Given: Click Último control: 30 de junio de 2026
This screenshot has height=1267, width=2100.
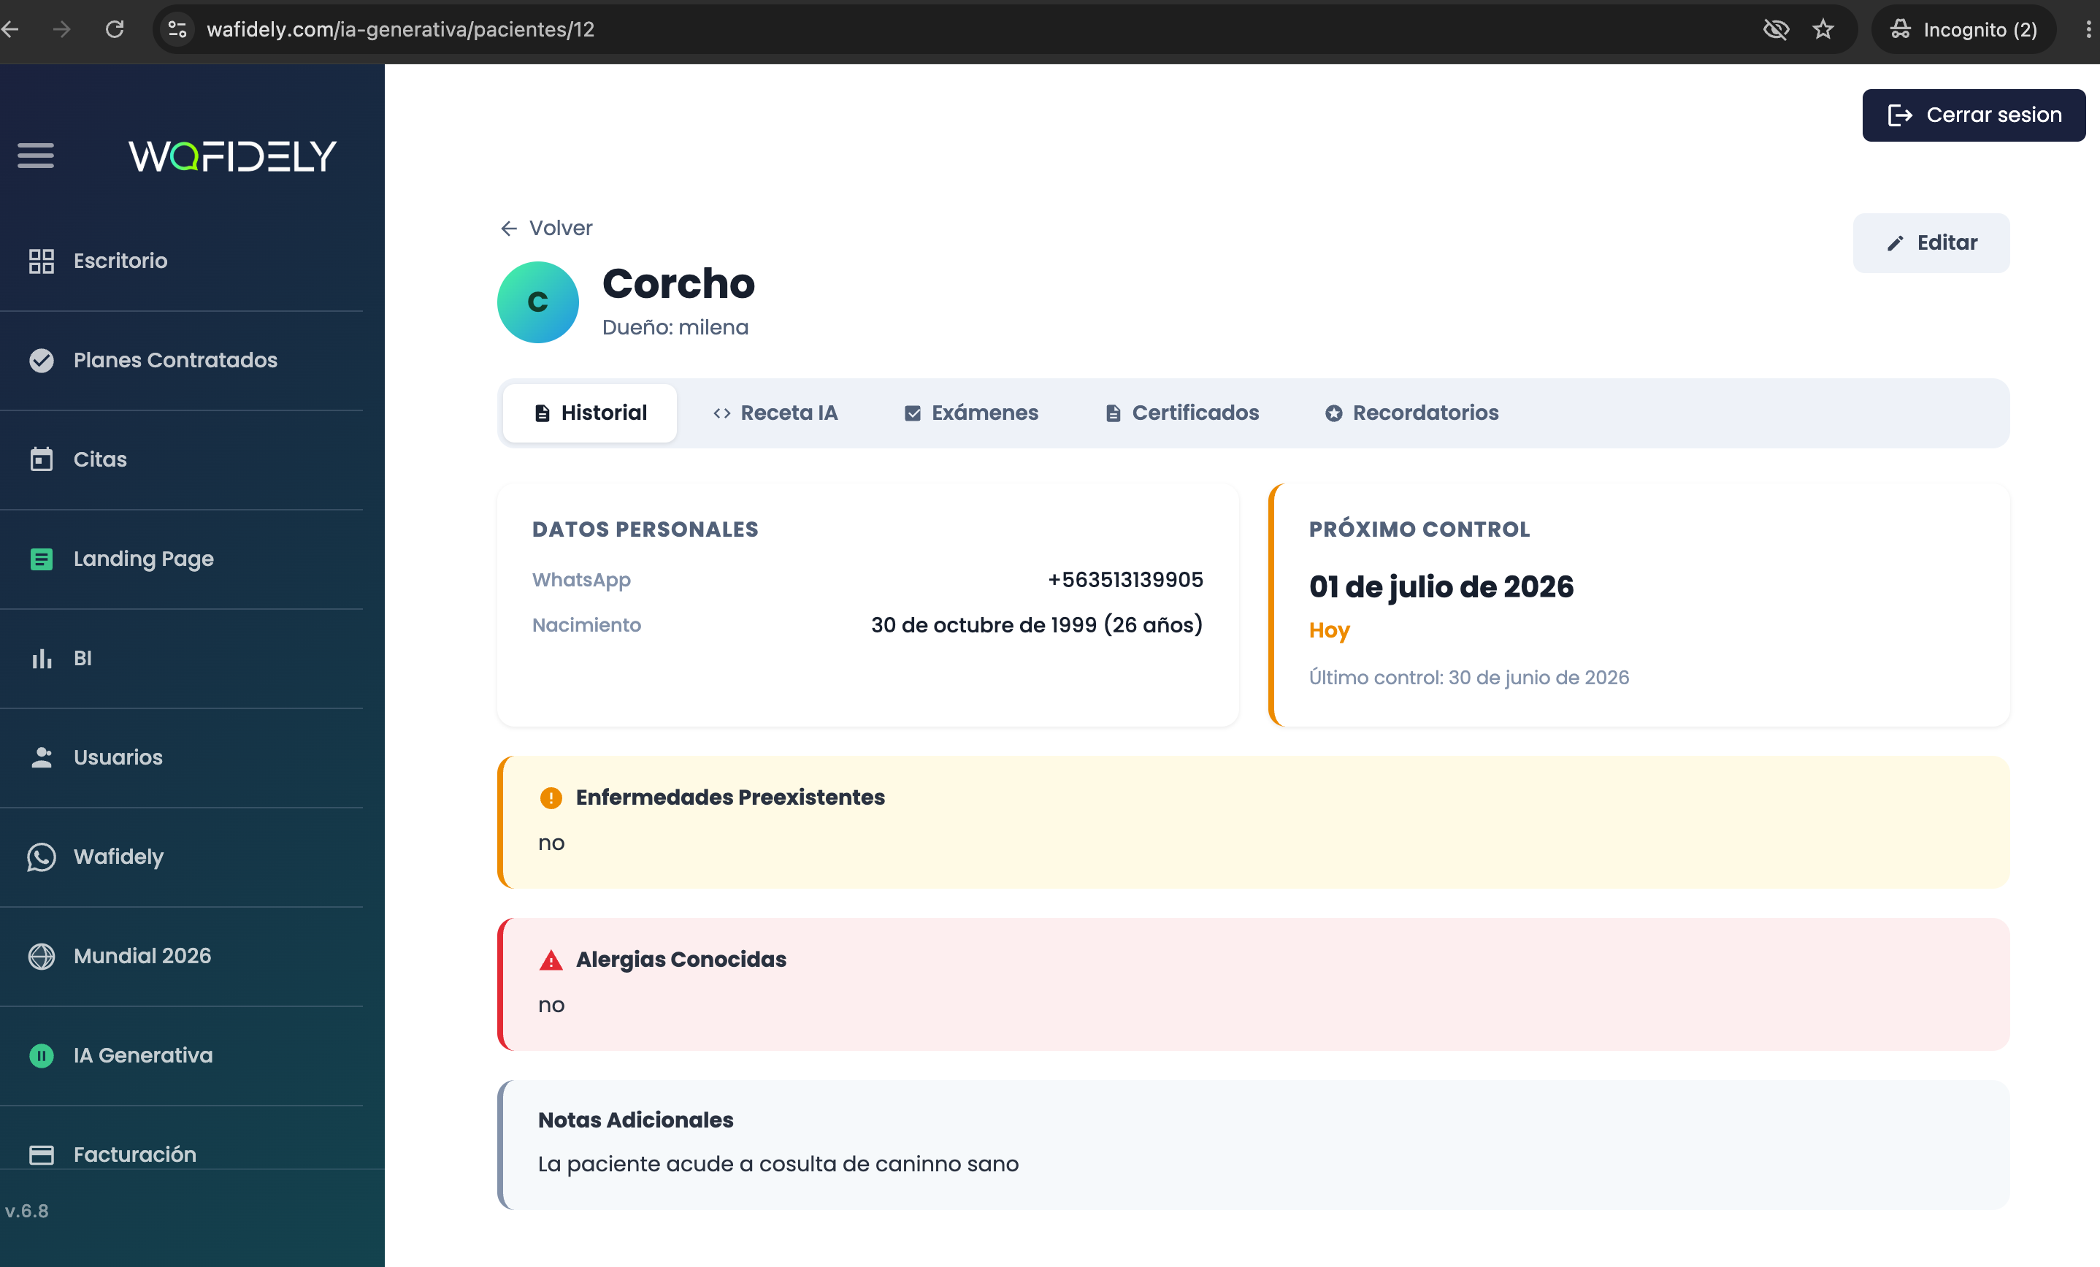Looking at the screenshot, I should (x=1468, y=677).
